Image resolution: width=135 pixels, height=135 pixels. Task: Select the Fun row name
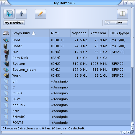[x=15, y=52]
